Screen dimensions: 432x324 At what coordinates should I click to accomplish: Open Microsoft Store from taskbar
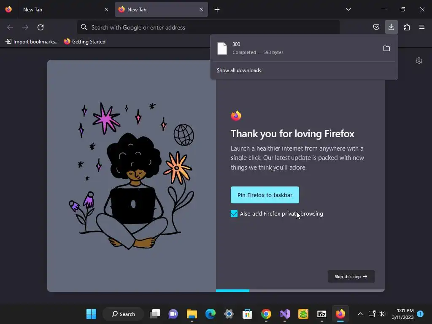click(247, 314)
